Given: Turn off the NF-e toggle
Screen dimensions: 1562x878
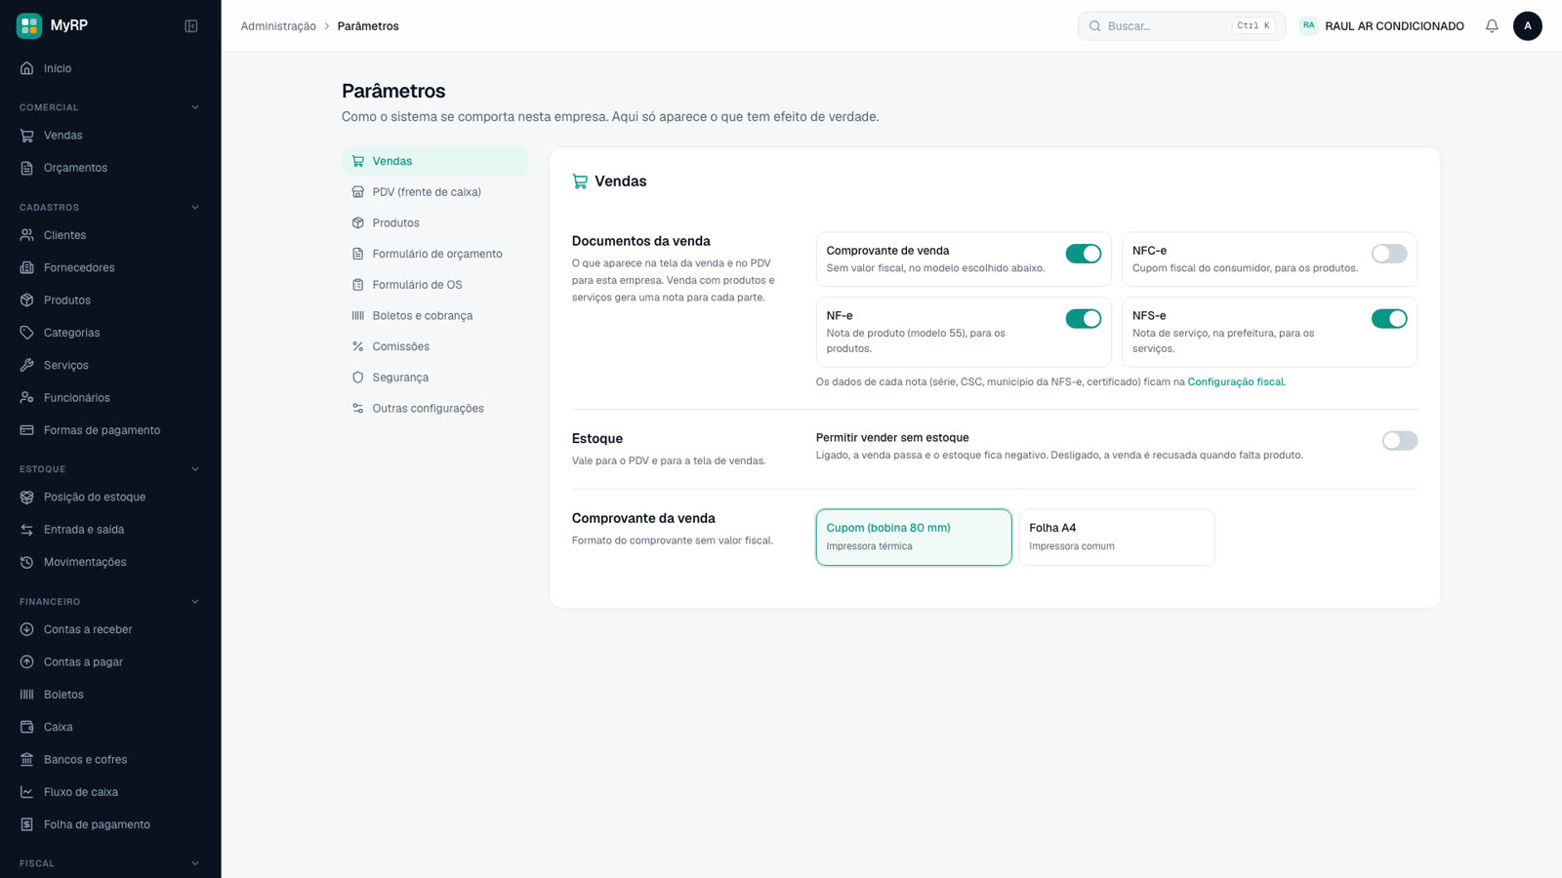Looking at the screenshot, I should click(x=1084, y=319).
